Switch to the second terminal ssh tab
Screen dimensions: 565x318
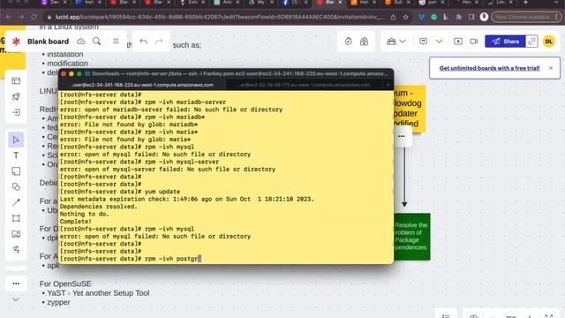(x=305, y=85)
